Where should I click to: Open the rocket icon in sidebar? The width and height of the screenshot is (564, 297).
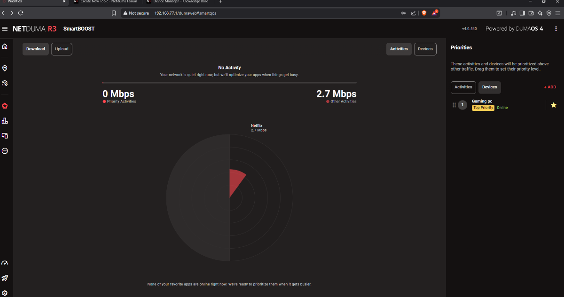[x=5, y=278]
